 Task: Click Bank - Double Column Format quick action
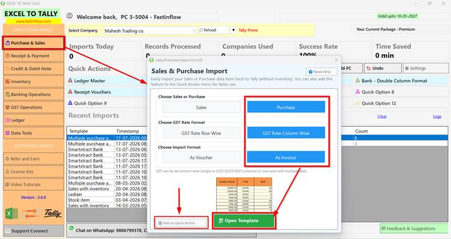tap(401, 81)
